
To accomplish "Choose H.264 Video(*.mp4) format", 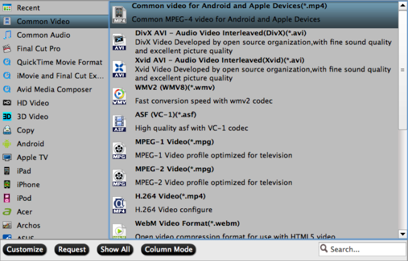I will (x=254, y=205).
